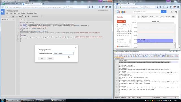Open the Google apps grid icon
181x102 pixels.
(x=172, y=12)
